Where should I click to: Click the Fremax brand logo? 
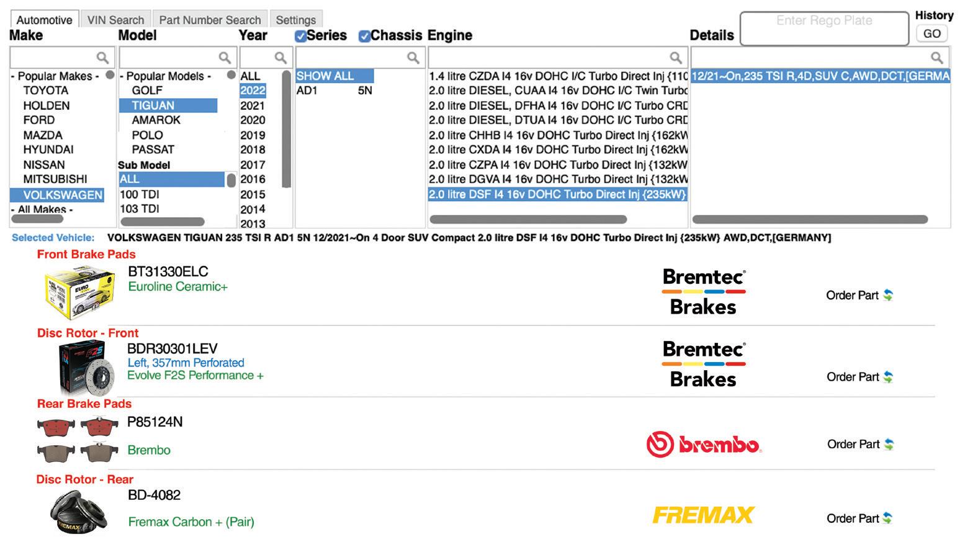point(703,515)
